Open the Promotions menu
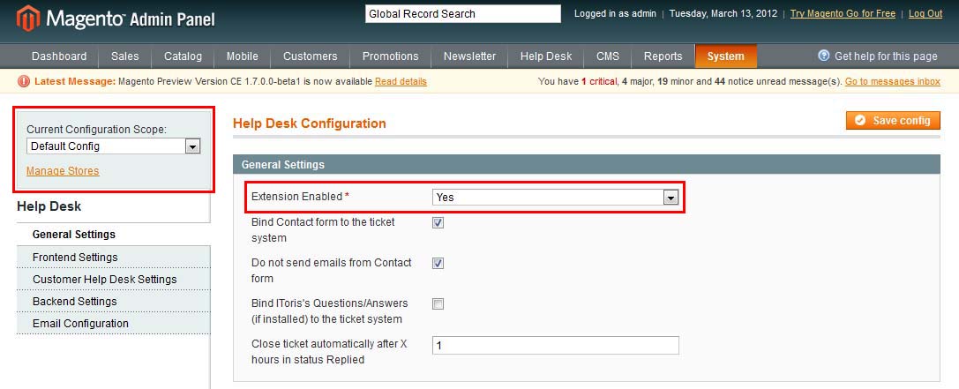Screen dimensions: 959x389 tap(390, 56)
